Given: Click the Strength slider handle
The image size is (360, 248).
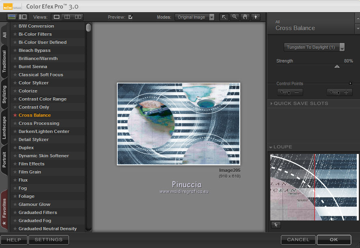Looking at the screenshot, I should tap(337, 66).
